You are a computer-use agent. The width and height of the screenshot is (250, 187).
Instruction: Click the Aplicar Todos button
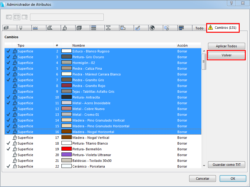(226, 46)
